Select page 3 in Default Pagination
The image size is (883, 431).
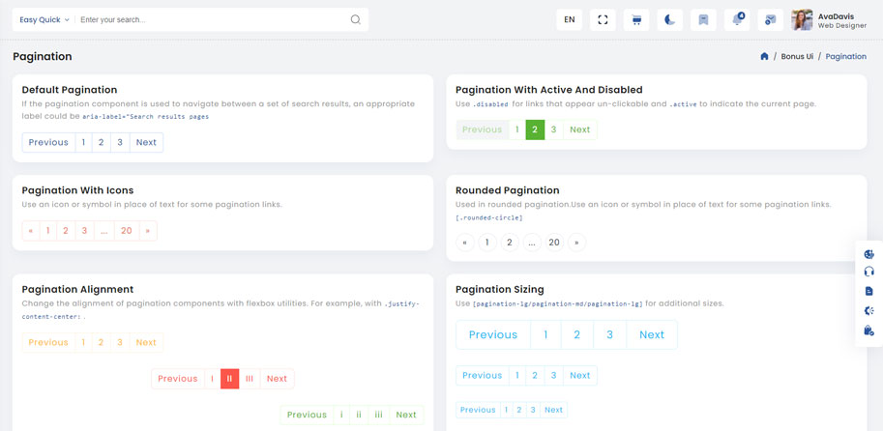coord(120,142)
